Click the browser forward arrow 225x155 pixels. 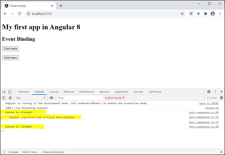pyautogui.click(x=12, y=13)
